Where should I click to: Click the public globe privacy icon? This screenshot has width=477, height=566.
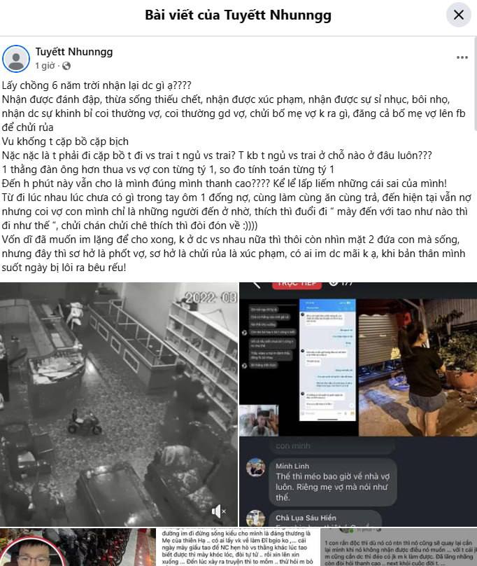[66, 66]
